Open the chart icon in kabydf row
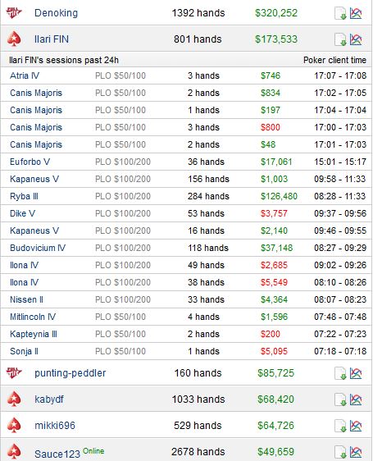 click(x=356, y=399)
